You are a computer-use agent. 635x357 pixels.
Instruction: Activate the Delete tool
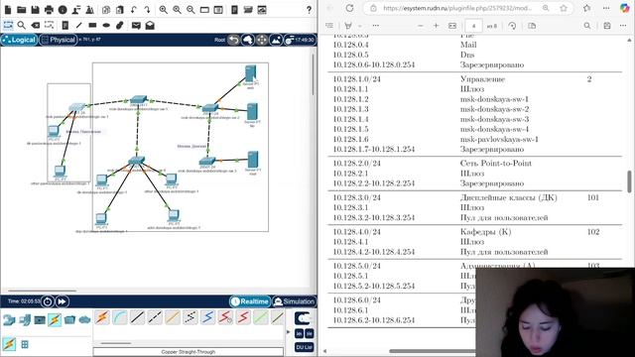36,26
